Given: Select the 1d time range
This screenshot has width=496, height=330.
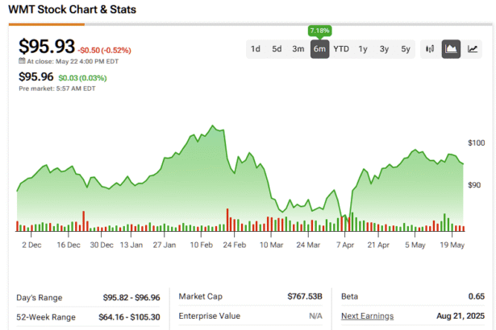Looking at the screenshot, I should tap(256, 49).
